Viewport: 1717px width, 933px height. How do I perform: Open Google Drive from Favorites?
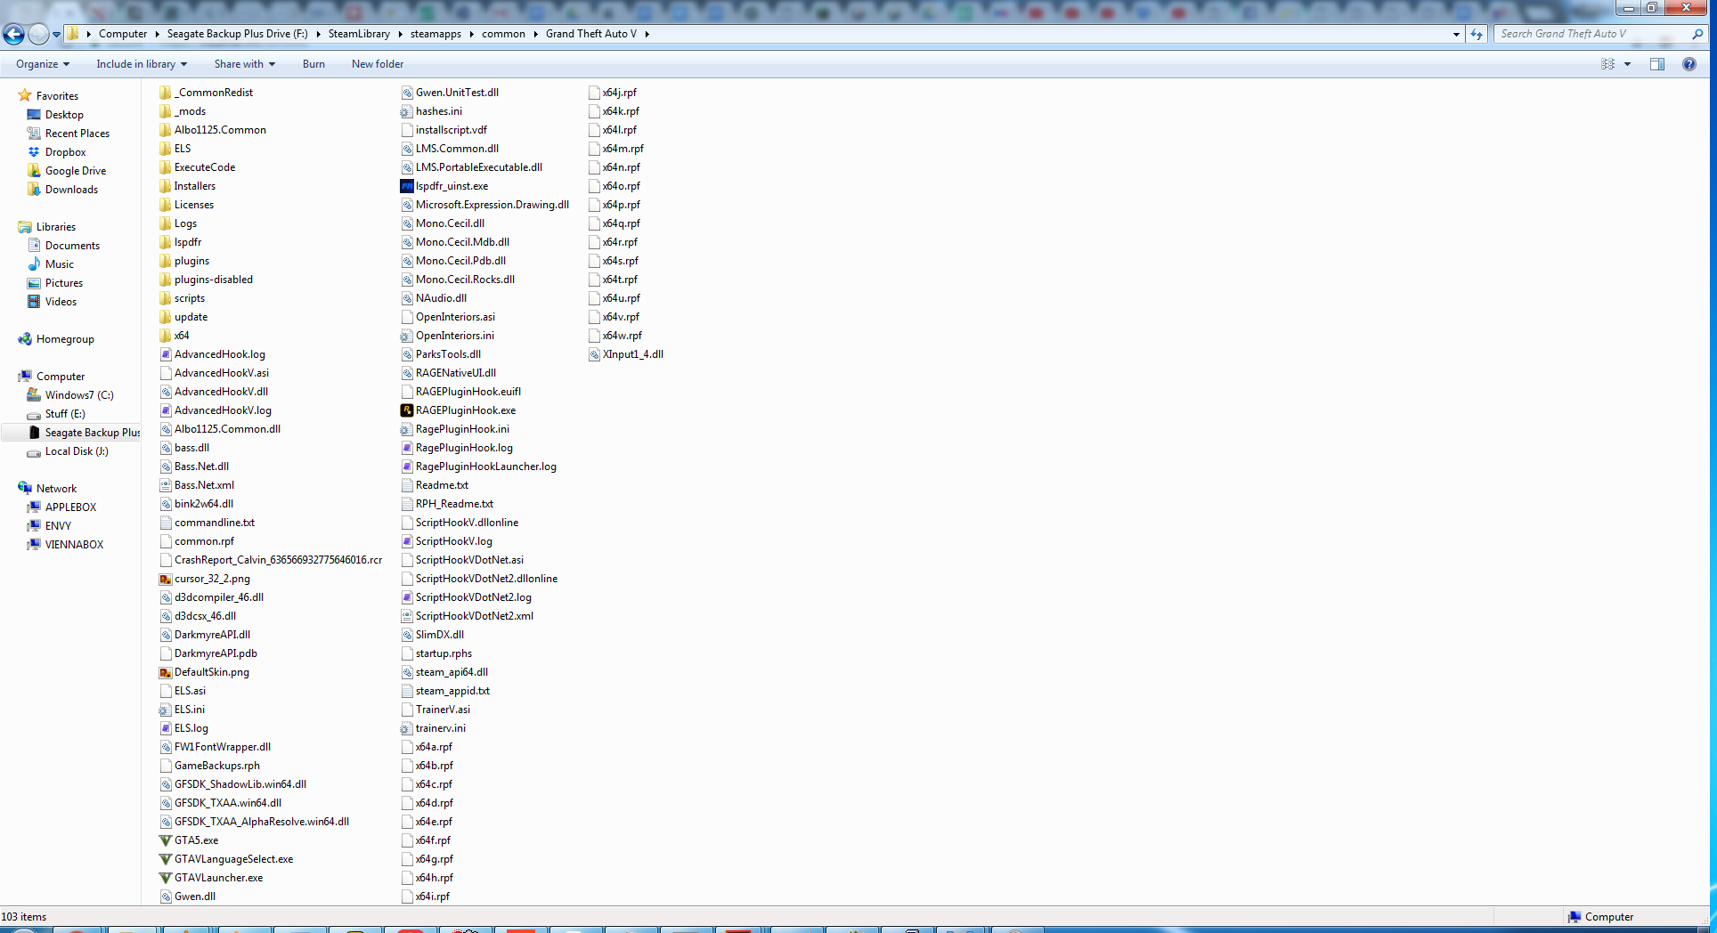[76, 171]
